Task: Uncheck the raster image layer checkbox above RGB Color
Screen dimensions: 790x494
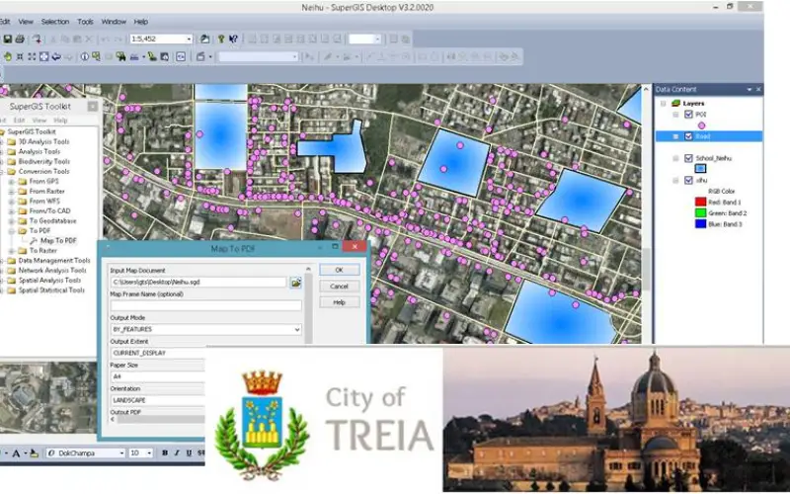Action: [x=688, y=181]
